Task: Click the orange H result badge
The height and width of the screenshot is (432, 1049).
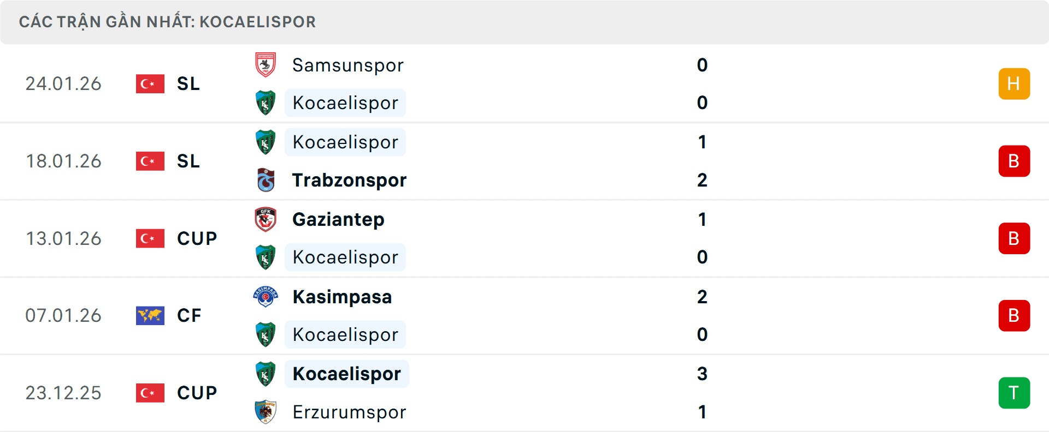Action: 1014,83
